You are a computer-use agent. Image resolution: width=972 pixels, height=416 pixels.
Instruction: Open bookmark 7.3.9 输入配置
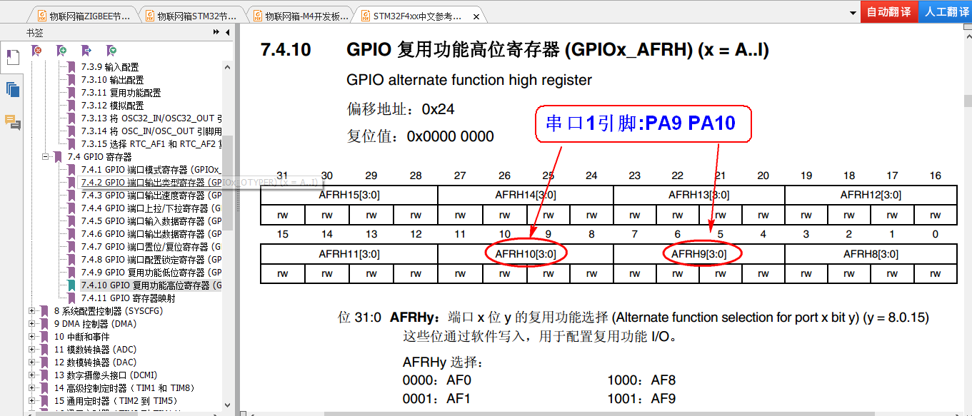coord(109,67)
